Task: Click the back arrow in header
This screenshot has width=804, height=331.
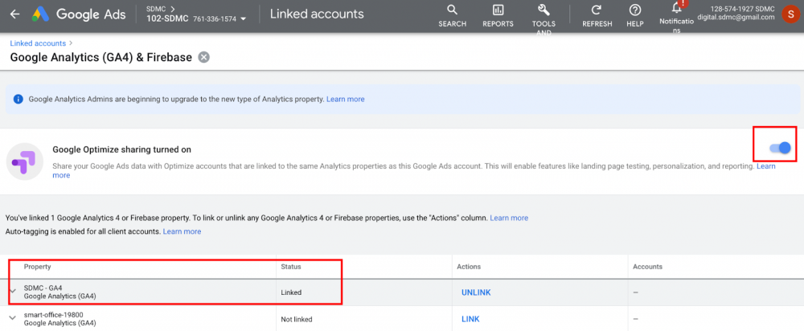Action: click(14, 14)
